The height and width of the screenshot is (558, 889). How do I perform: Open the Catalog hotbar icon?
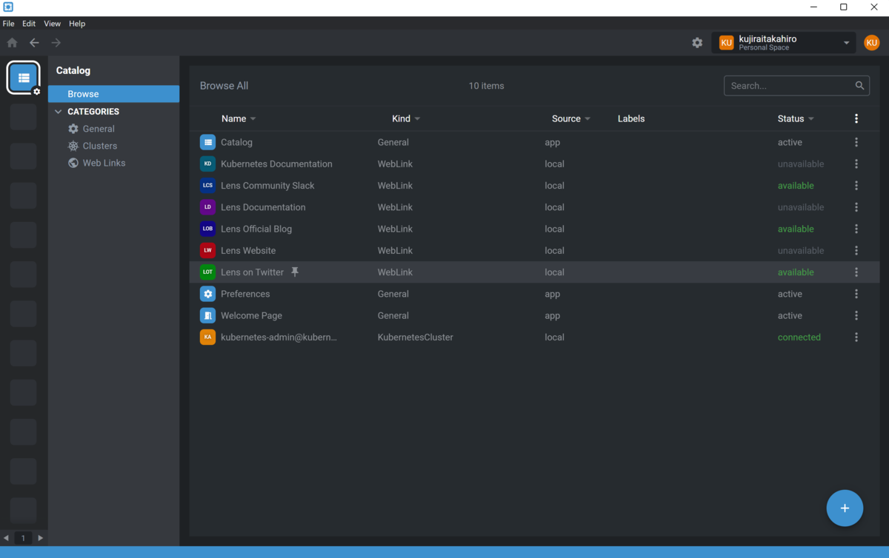click(24, 78)
